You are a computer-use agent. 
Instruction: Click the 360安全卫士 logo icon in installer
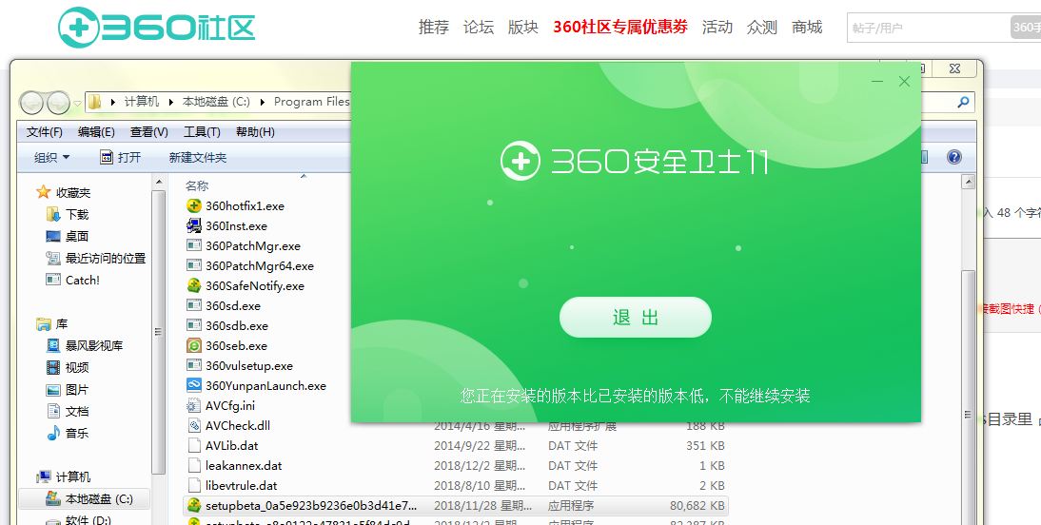(520, 162)
